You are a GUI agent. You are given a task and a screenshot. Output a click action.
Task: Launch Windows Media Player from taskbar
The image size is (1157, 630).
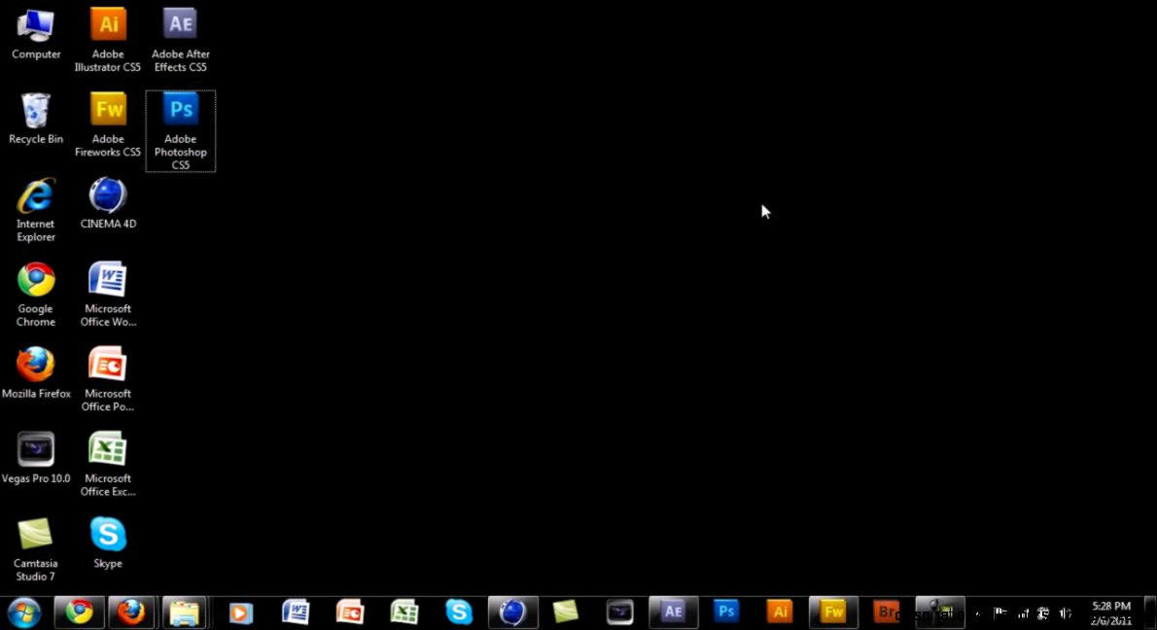(x=238, y=612)
